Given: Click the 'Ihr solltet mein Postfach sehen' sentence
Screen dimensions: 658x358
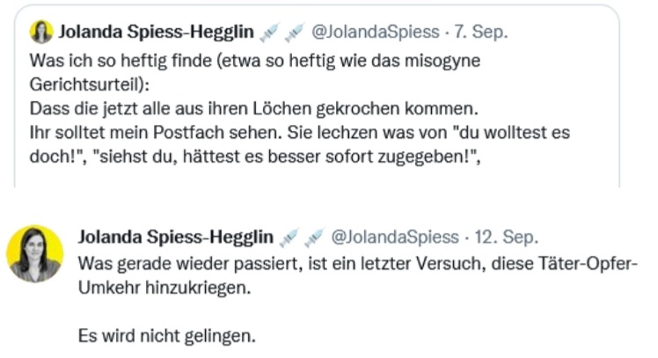Looking at the screenshot, I should tap(156, 133).
